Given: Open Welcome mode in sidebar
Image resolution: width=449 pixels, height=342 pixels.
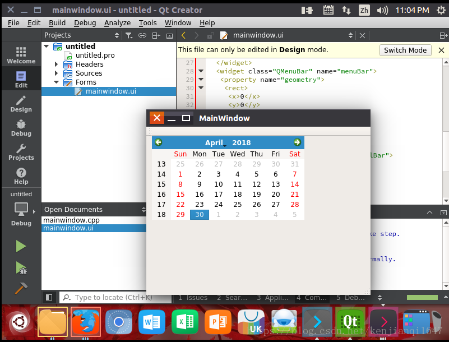Looking at the screenshot, I should coord(21,56).
